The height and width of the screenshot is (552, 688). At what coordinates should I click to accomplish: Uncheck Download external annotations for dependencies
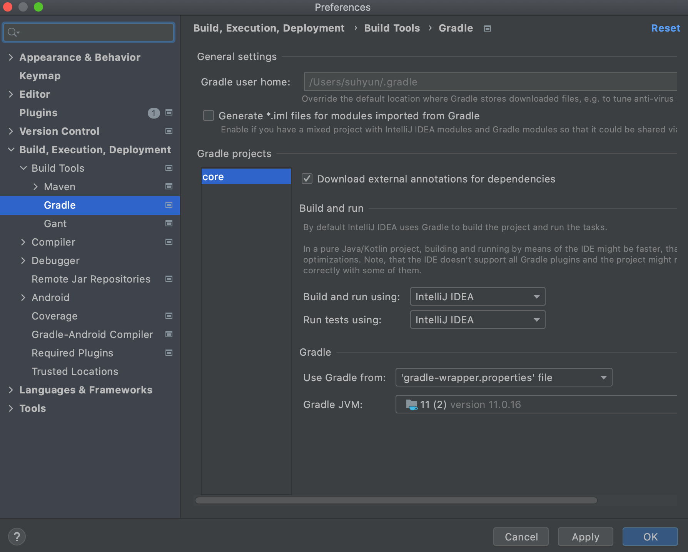tap(307, 179)
